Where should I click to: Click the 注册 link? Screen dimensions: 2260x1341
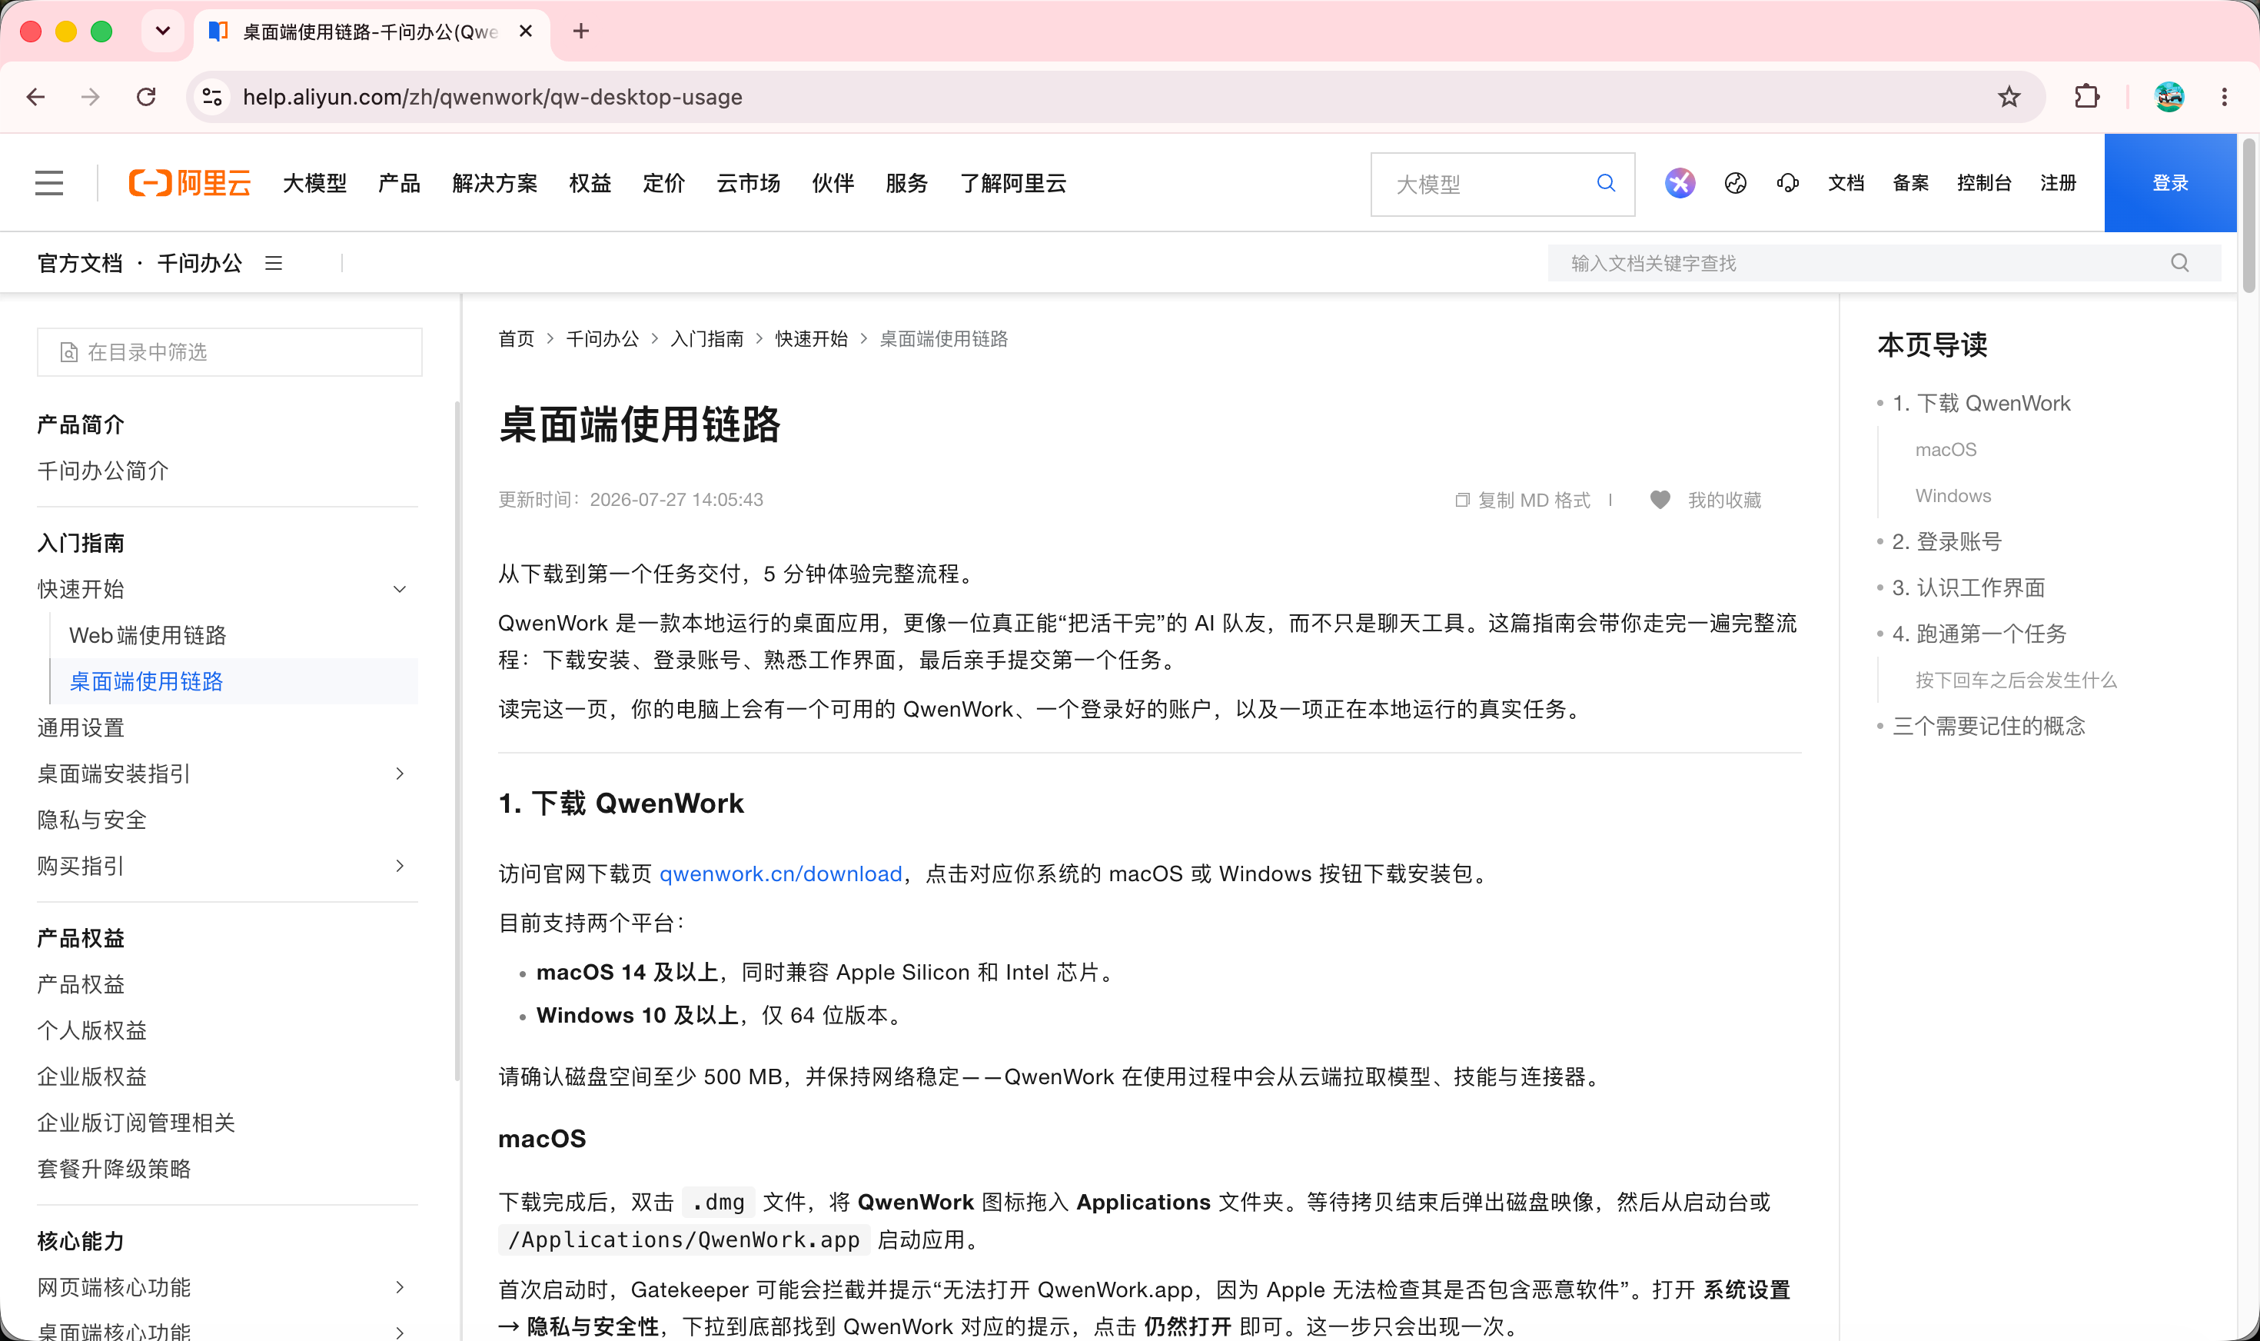[2058, 184]
